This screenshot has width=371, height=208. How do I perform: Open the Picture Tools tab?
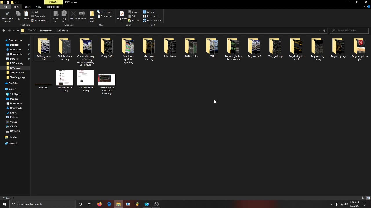click(53, 7)
